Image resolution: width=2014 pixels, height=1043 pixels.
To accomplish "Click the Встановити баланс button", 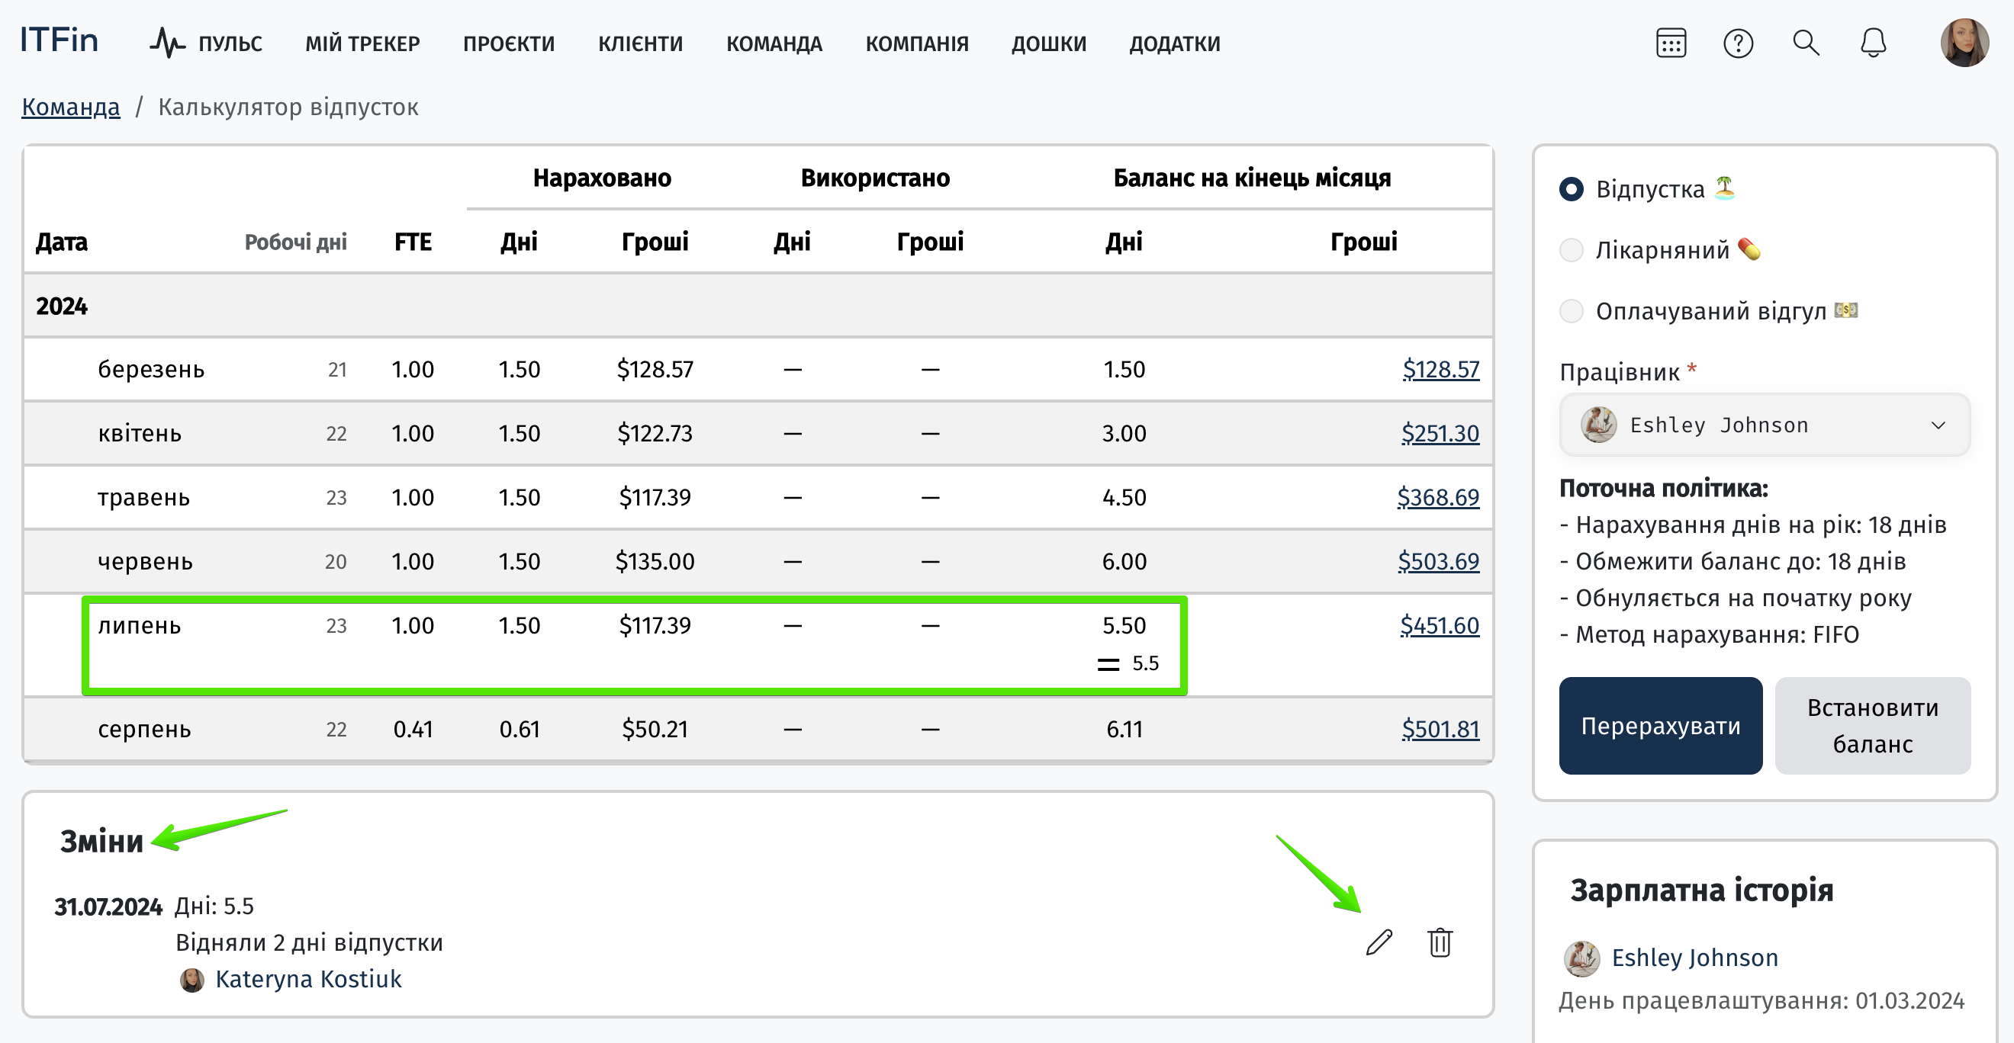I will (x=1871, y=726).
